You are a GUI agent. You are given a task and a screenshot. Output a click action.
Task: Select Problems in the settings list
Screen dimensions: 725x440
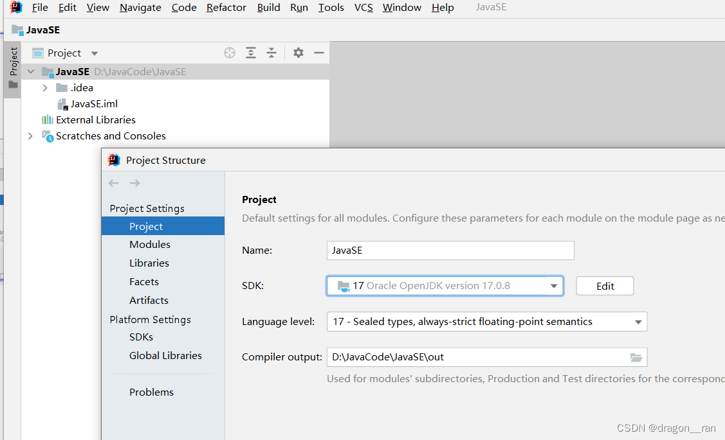point(163,392)
